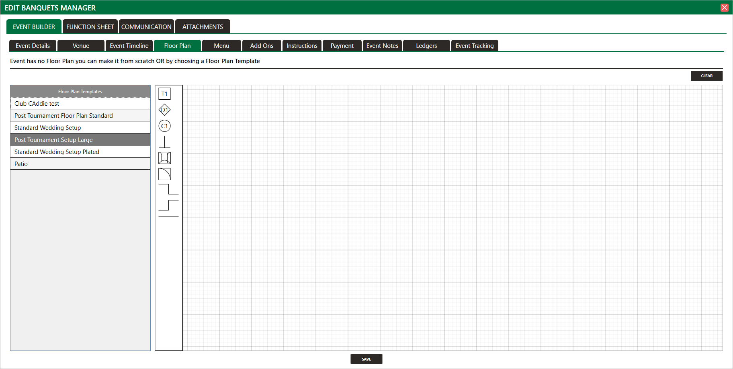Select the single swing door shape

tap(164, 174)
